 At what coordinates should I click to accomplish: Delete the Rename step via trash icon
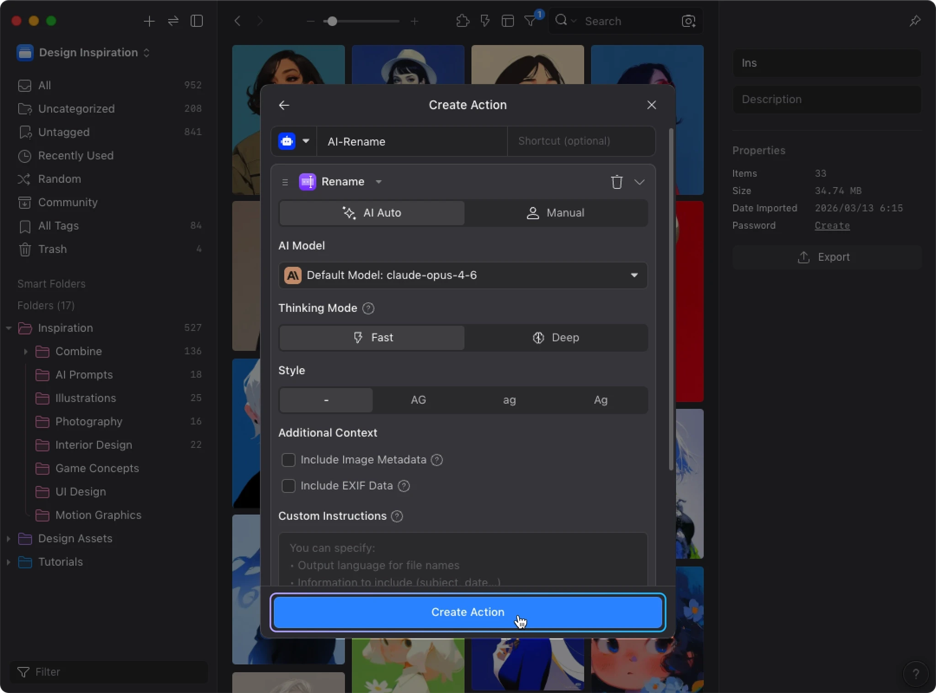(617, 182)
